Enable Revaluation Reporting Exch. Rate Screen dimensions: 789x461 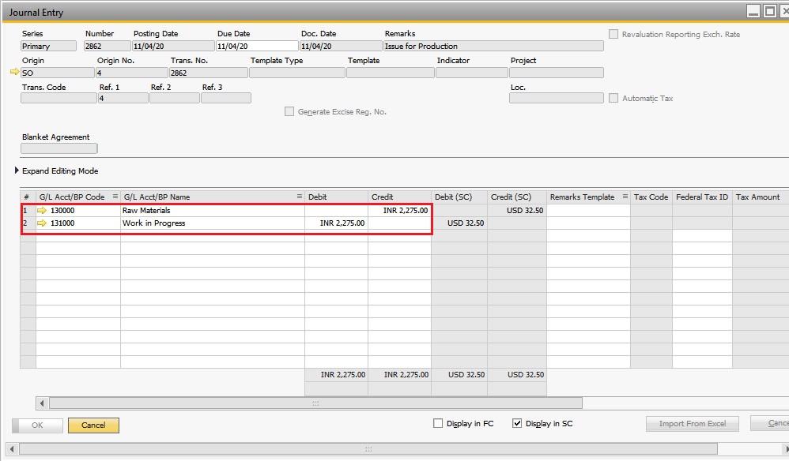click(x=613, y=33)
